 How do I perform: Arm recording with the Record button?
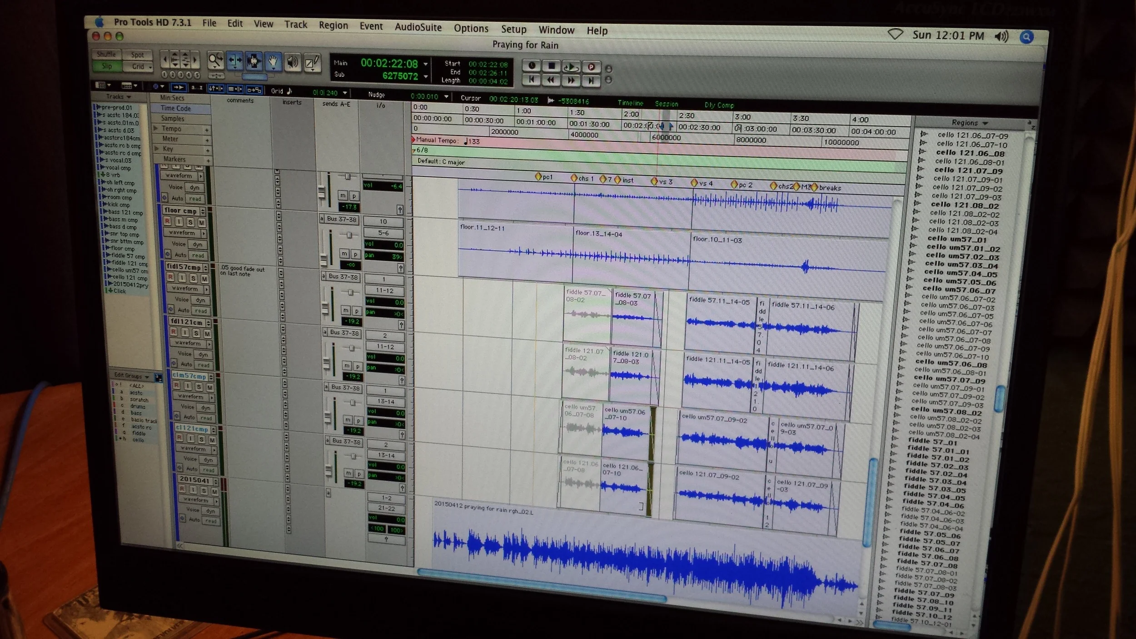point(591,67)
